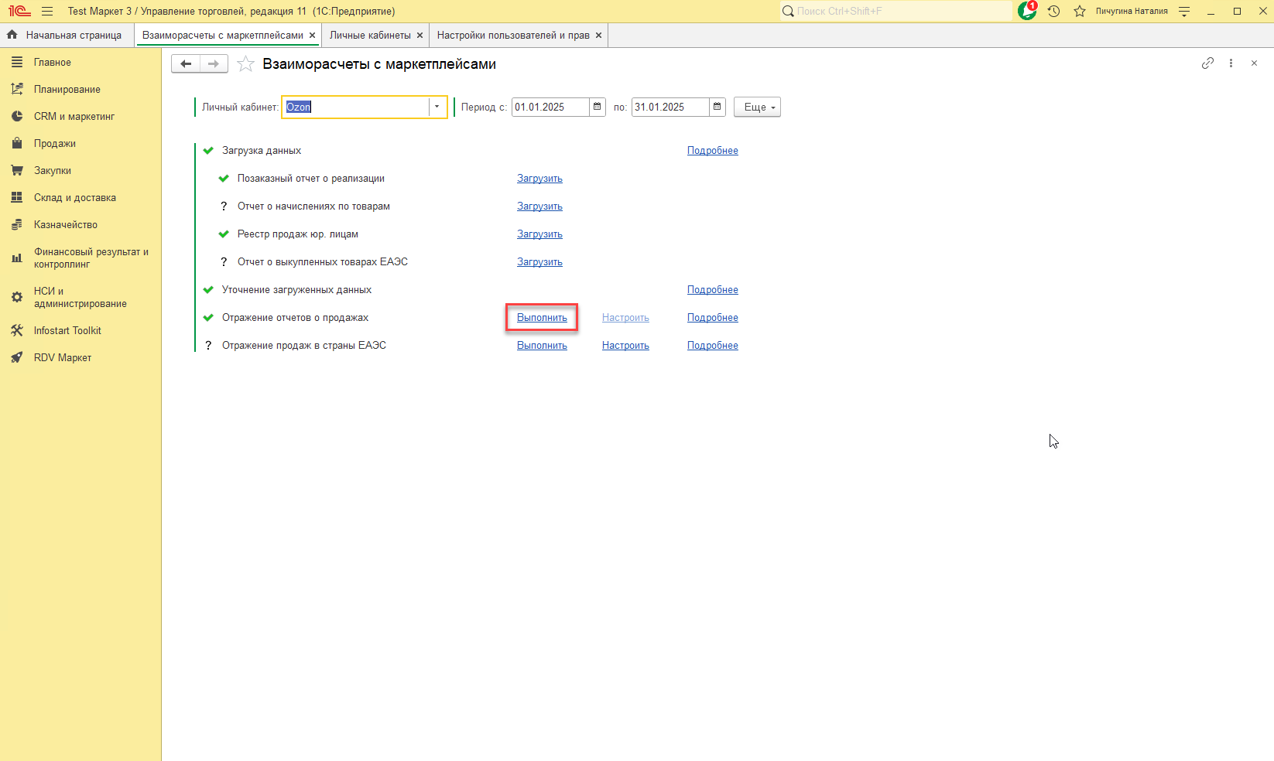Click Настроить for Отражение отчетов о продажах
Image resolution: width=1274 pixels, height=761 pixels.
click(625, 318)
